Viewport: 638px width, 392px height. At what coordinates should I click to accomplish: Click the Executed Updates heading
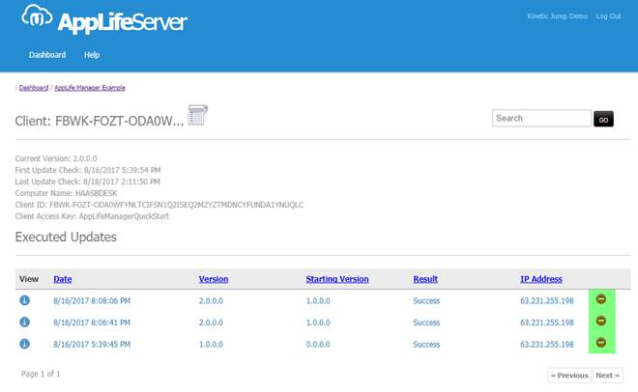(x=66, y=237)
